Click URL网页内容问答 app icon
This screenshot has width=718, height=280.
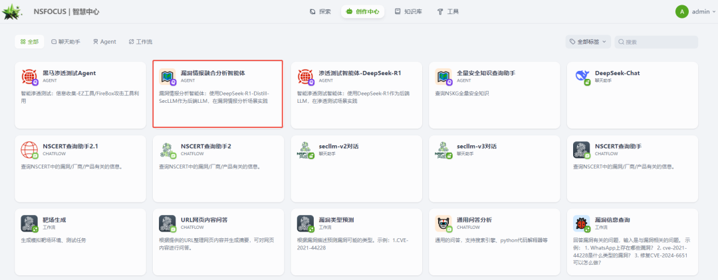(x=168, y=224)
